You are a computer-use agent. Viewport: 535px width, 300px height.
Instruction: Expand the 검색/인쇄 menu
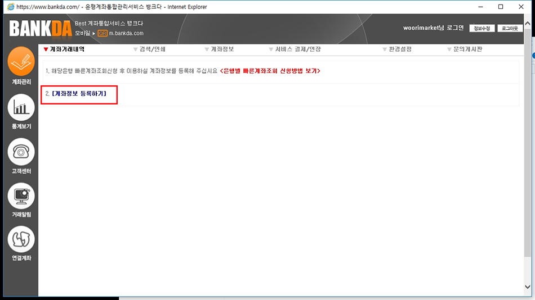click(x=149, y=49)
